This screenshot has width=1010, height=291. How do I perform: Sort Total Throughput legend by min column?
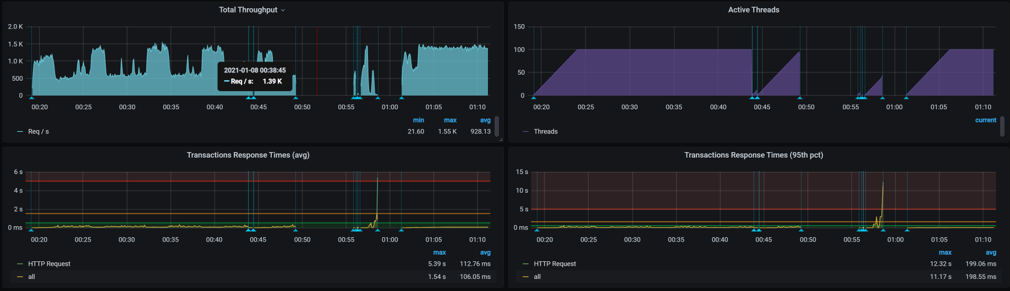(x=418, y=120)
